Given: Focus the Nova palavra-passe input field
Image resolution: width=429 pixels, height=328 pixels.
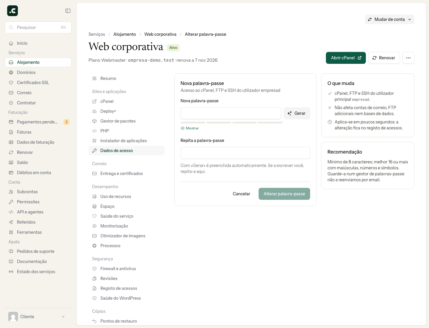Looking at the screenshot, I should [x=231, y=113].
